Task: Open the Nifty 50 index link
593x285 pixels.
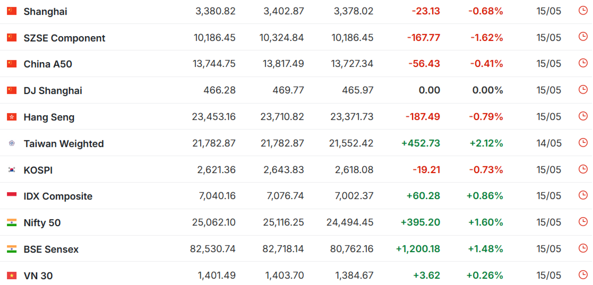Action: point(42,223)
